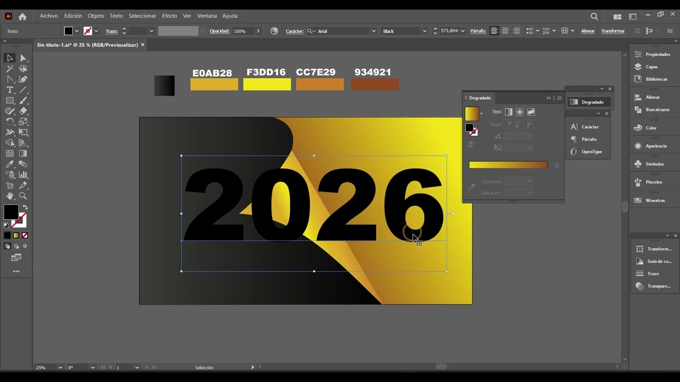
Task: Click the Alinear link in control bar
Action: (588, 31)
